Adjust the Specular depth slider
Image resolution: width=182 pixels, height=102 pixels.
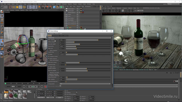[88, 44]
